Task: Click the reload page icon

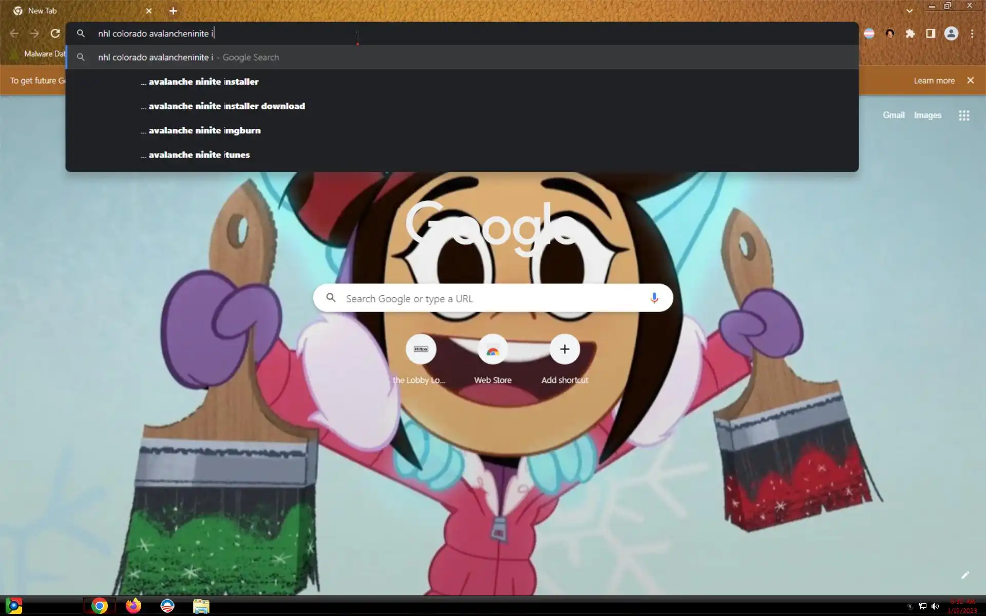Action: point(55,33)
